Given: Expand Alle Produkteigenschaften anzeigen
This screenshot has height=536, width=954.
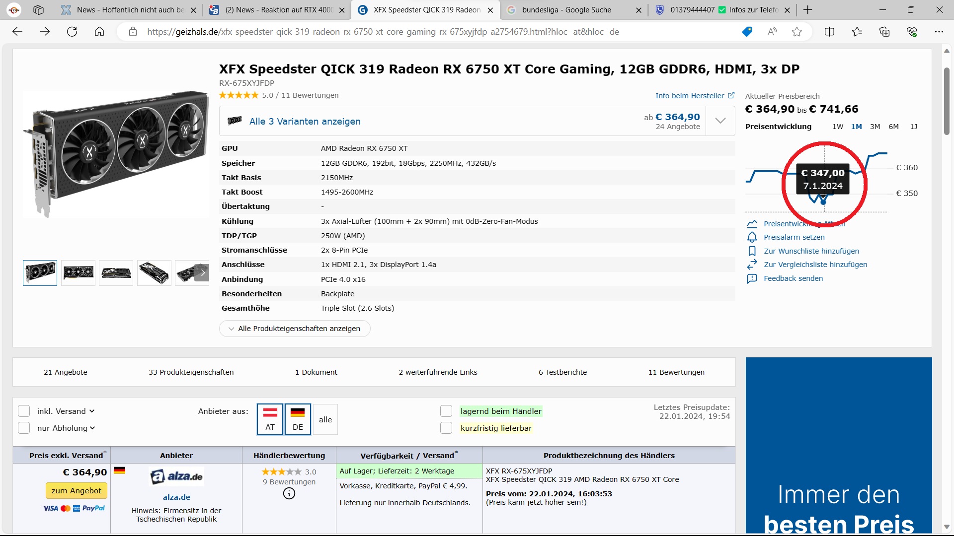Looking at the screenshot, I should pyautogui.click(x=295, y=329).
